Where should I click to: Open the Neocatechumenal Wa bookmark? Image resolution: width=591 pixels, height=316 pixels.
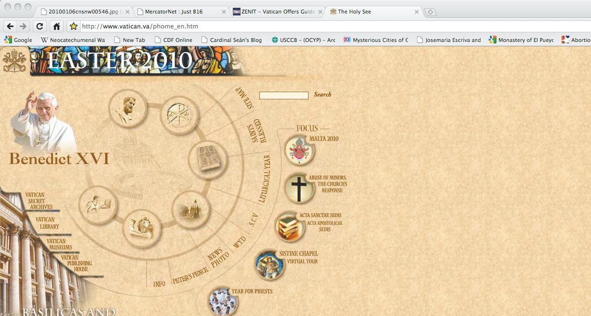[x=73, y=40]
